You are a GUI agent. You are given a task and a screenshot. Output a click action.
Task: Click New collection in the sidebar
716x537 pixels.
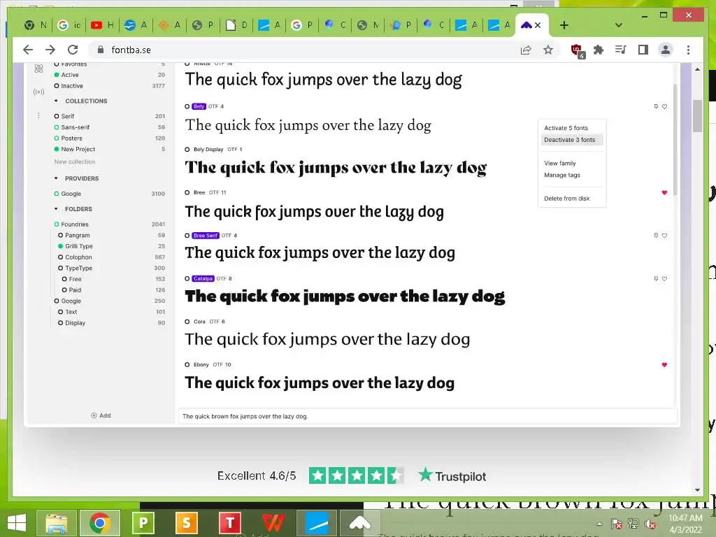click(74, 162)
